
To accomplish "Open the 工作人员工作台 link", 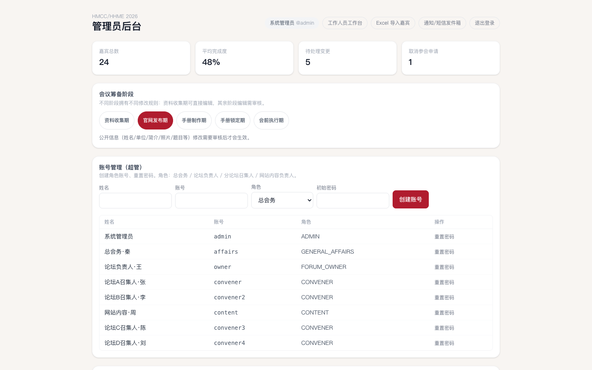I will coord(345,23).
